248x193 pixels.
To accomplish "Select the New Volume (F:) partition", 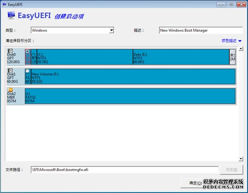I will pos(133,76).
